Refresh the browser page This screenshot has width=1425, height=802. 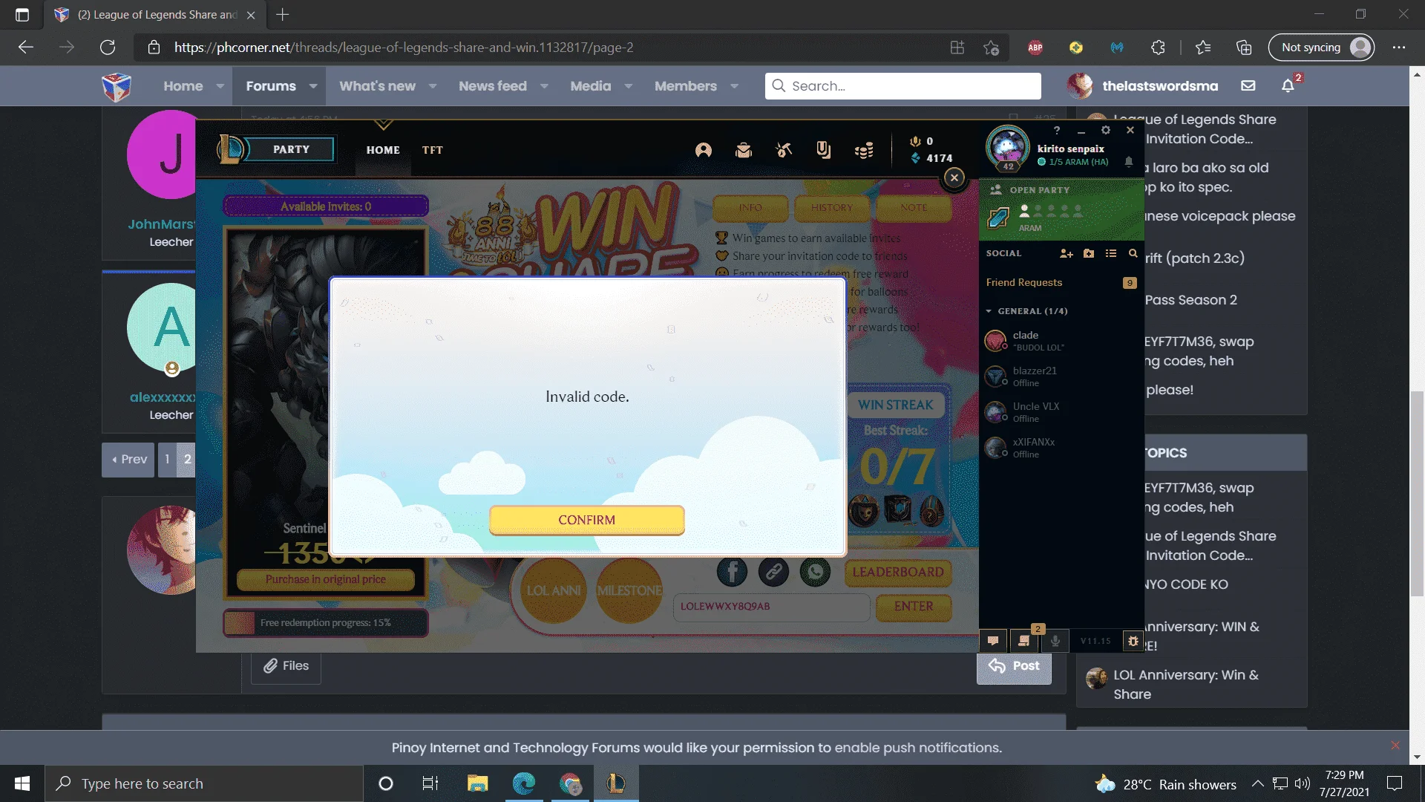tap(108, 48)
